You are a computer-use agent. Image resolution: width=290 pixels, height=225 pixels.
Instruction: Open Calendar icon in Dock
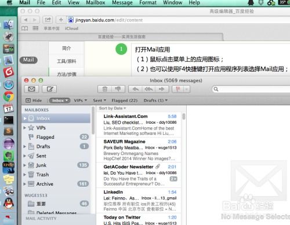click(9, 108)
